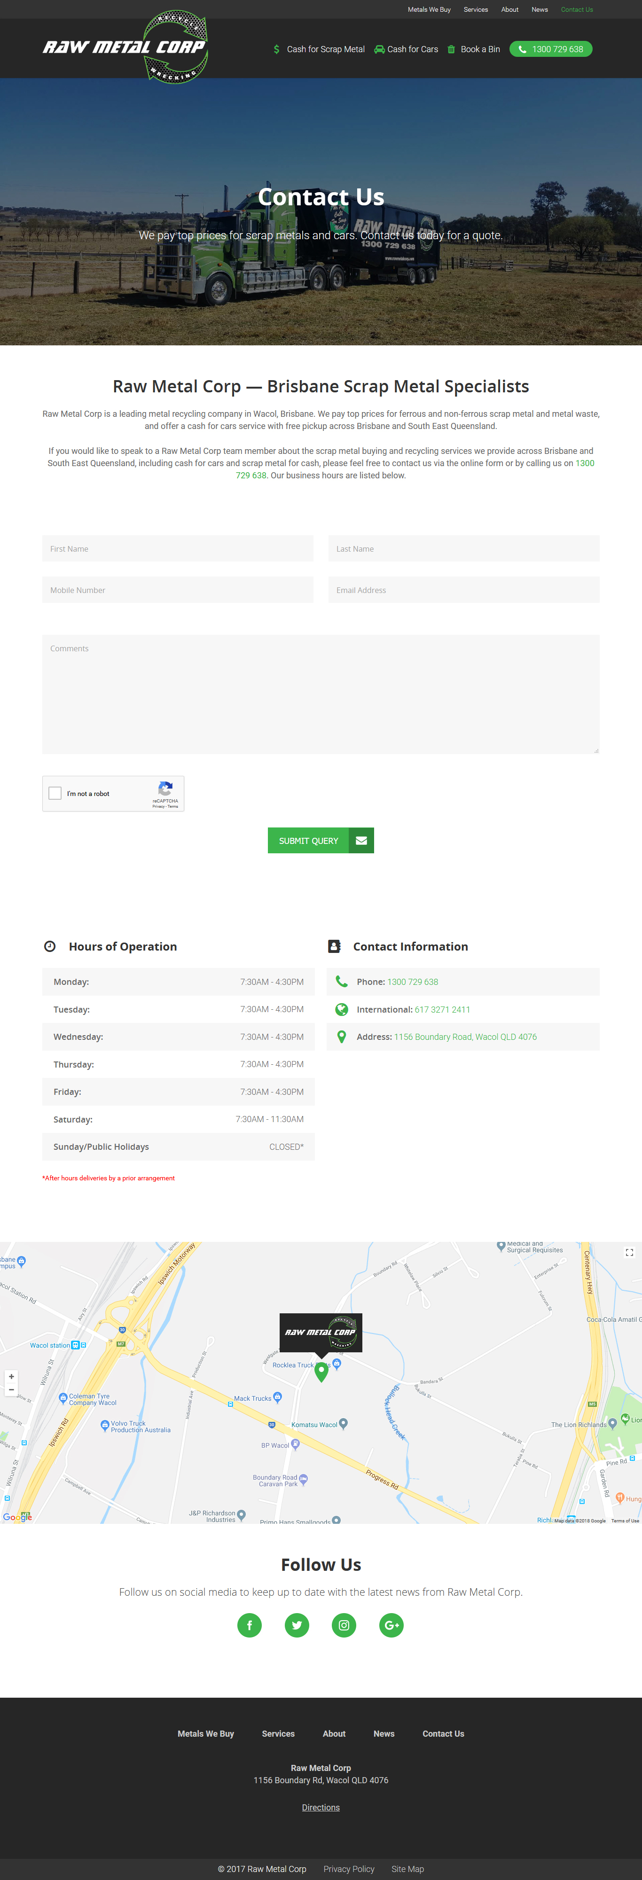The width and height of the screenshot is (642, 1880).
Task: Click Raw Metal Corp logo bubble on map
Action: point(321,1333)
